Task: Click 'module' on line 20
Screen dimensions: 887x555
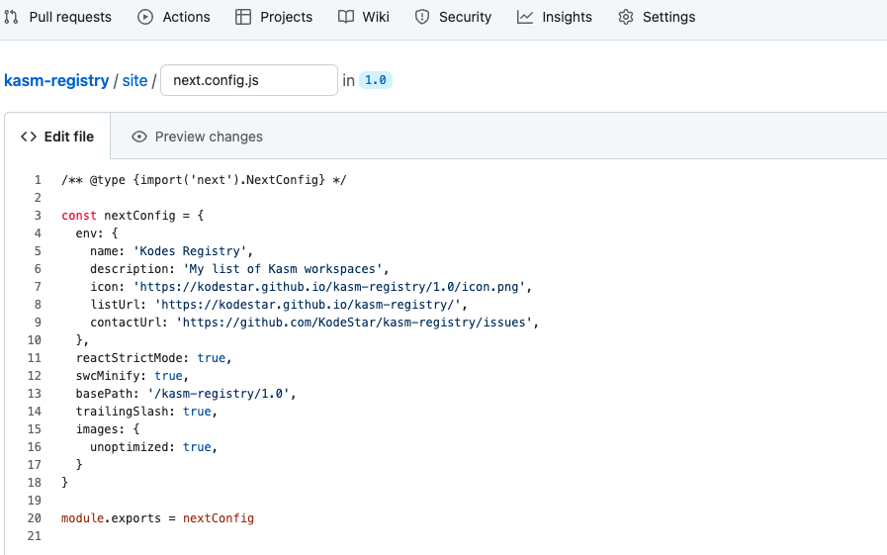Action: pos(83,518)
